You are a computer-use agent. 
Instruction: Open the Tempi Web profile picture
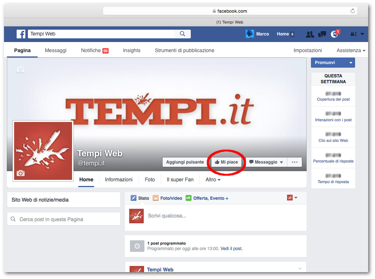pyautogui.click(x=43, y=151)
